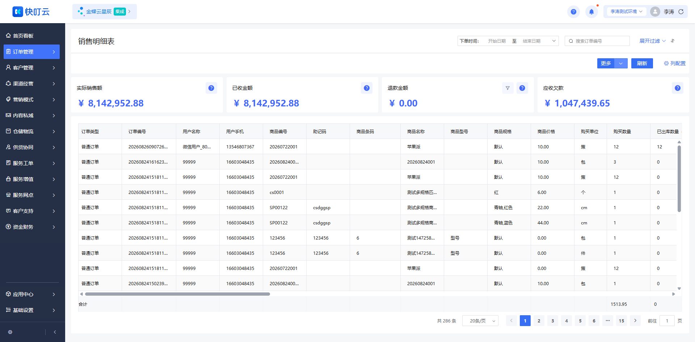Expand 渠道经营 menu
Viewport: 695px width, 342px height.
[x=31, y=84]
